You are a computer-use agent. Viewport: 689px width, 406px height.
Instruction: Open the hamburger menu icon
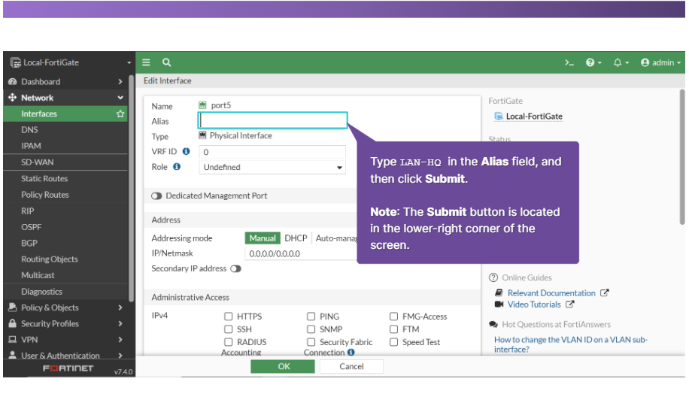click(147, 62)
